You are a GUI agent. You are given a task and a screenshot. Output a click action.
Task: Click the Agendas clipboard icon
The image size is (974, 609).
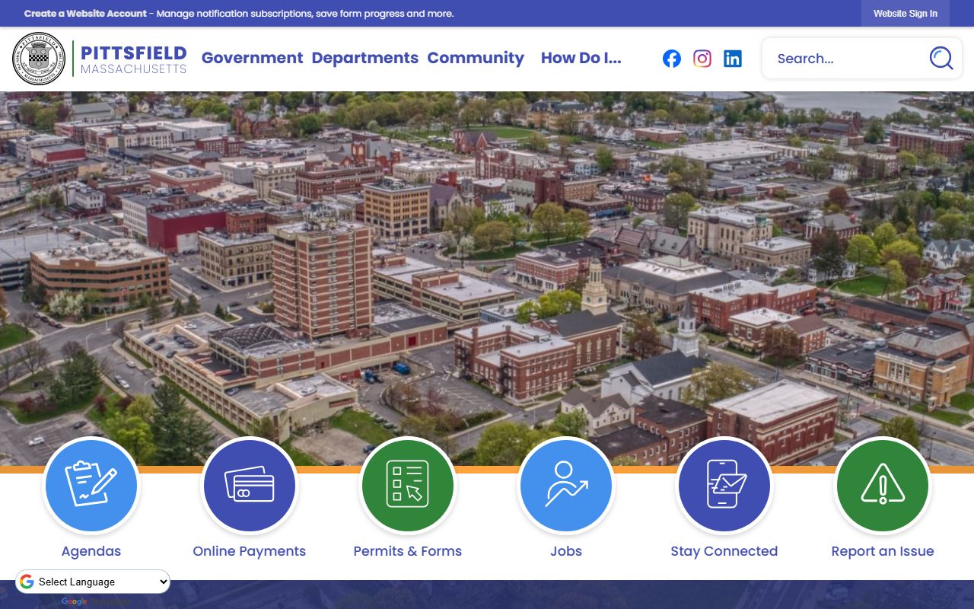pos(91,486)
